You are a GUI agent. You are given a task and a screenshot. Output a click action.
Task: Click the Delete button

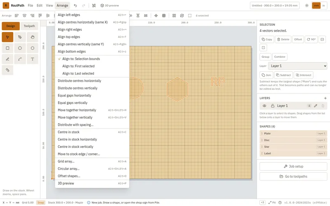point(283,39)
